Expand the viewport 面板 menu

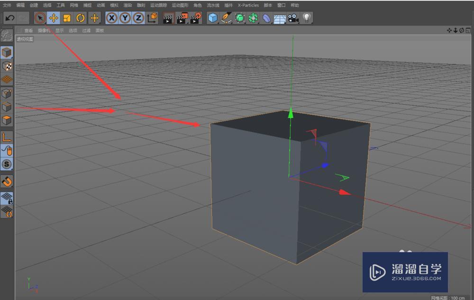(100, 30)
